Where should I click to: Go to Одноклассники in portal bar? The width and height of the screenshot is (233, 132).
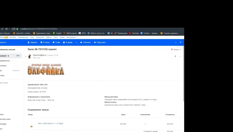[23, 38]
